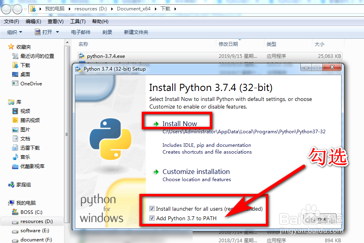Image resolution: width=364 pixels, height=243 pixels.
Task: Expand the arrow after resources (D:) breadcrumb
Action: [112, 9]
